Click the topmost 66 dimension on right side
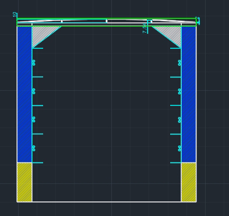 179,63
